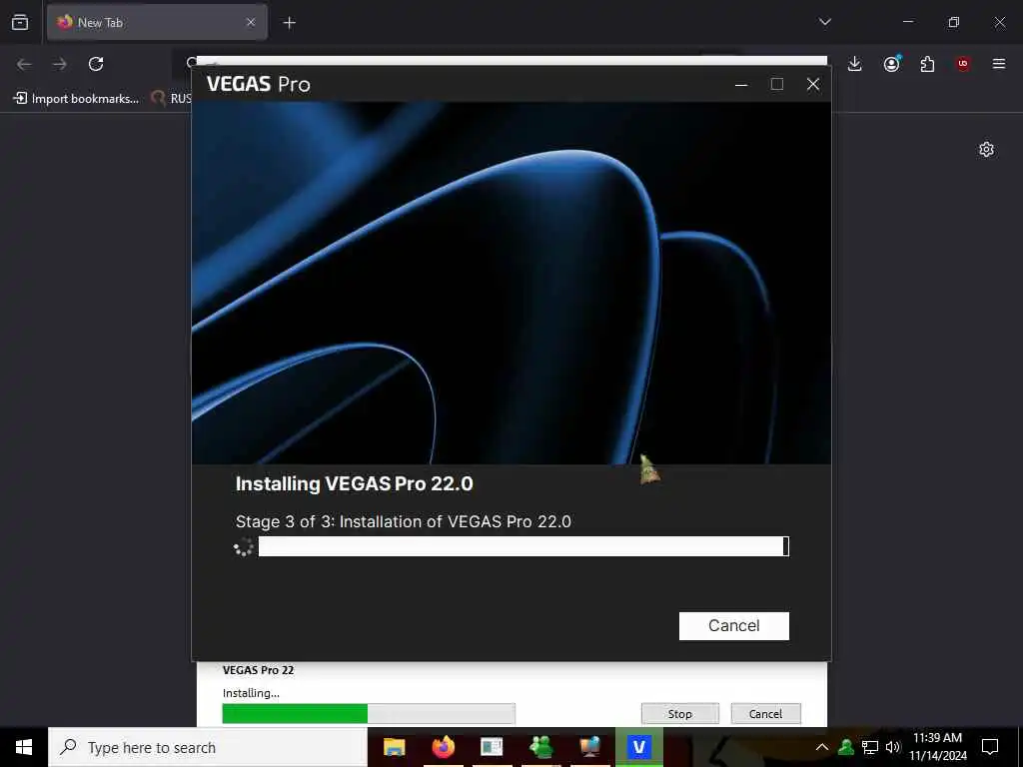Open Firefox application hamburger menu
This screenshot has height=767, width=1023.
coord(999,64)
